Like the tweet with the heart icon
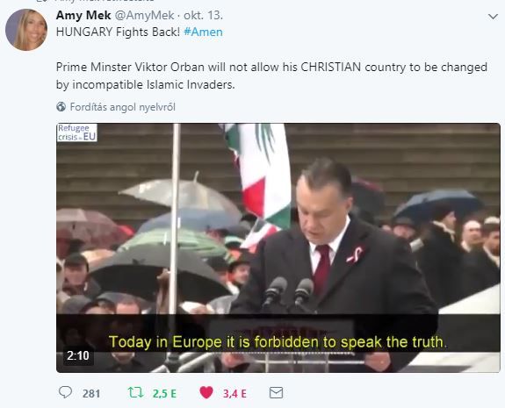505x408 pixels. [x=206, y=392]
